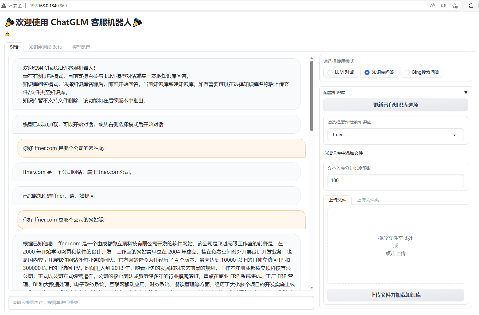
Task: Select the 上传文件 tab
Action: click(x=338, y=200)
